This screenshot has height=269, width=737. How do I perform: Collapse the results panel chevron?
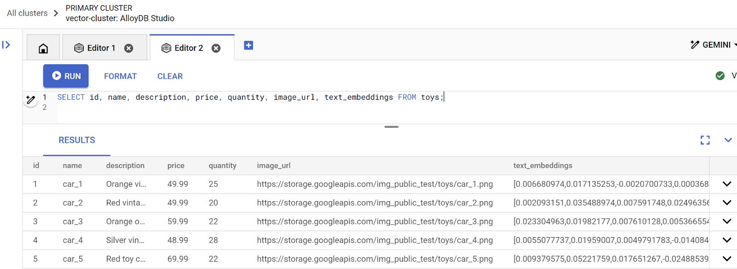tap(728, 140)
